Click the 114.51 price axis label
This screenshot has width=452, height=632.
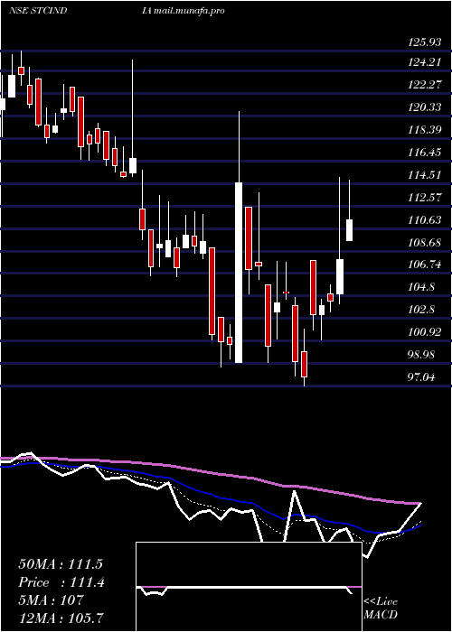(x=423, y=175)
